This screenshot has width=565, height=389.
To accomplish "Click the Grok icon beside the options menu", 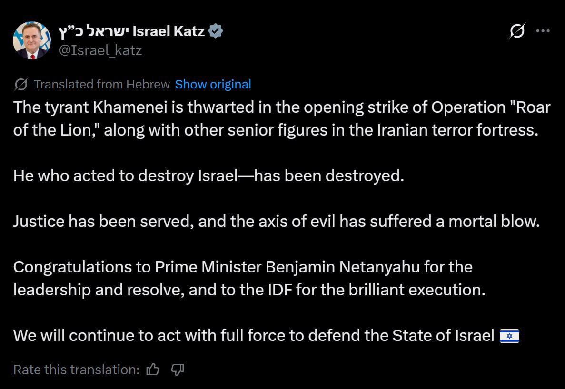I will click(x=517, y=32).
